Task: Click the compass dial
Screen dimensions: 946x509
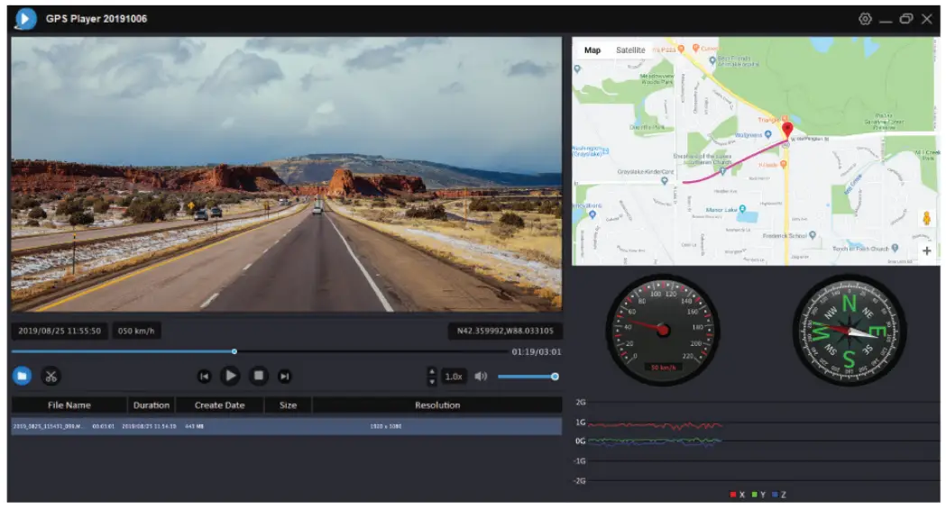Action: (x=849, y=330)
